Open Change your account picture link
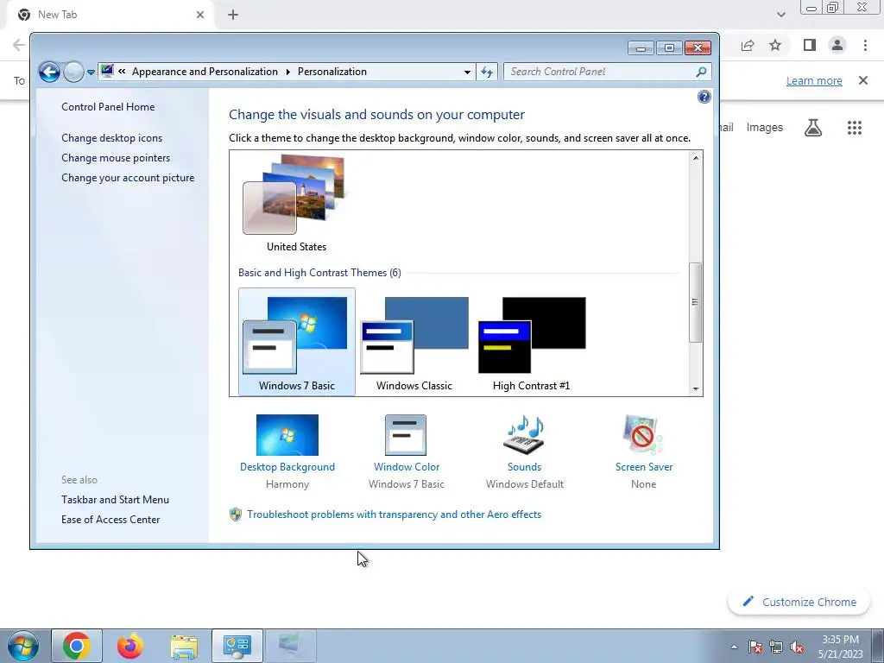Image resolution: width=884 pixels, height=663 pixels. [x=128, y=178]
